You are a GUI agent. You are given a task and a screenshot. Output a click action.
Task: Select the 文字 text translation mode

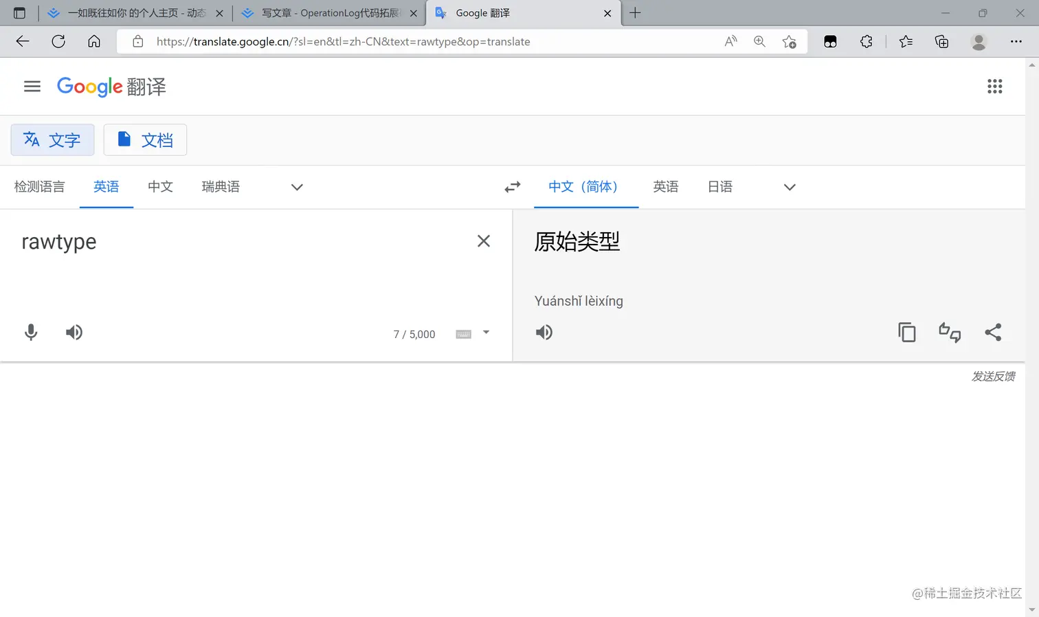pos(52,140)
